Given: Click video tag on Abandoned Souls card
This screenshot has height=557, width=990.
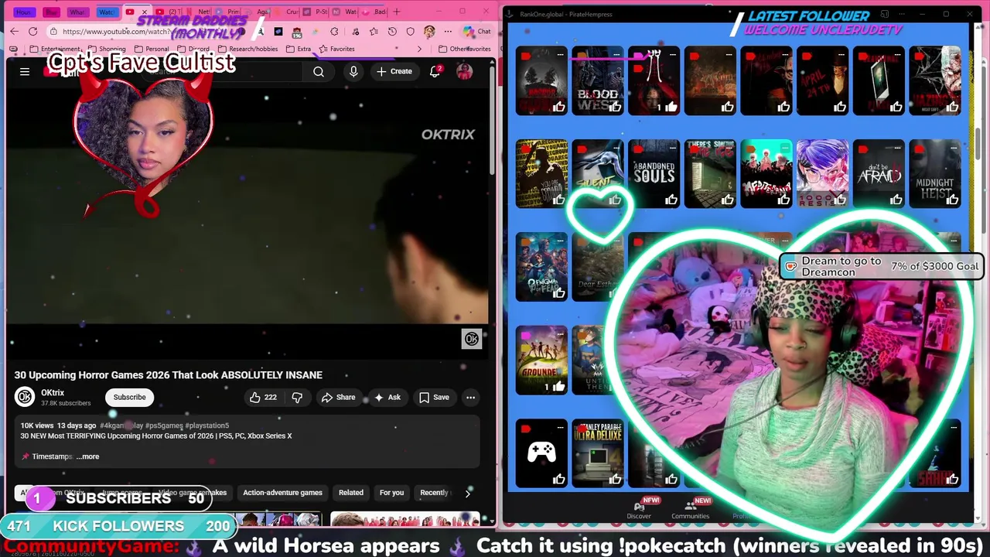Looking at the screenshot, I should tap(637, 148).
